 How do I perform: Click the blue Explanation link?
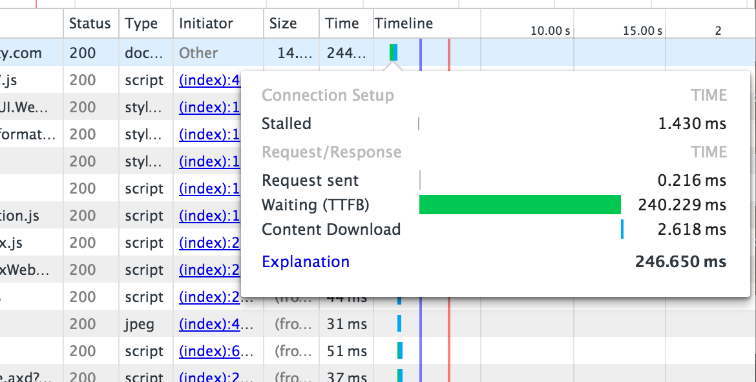[305, 262]
